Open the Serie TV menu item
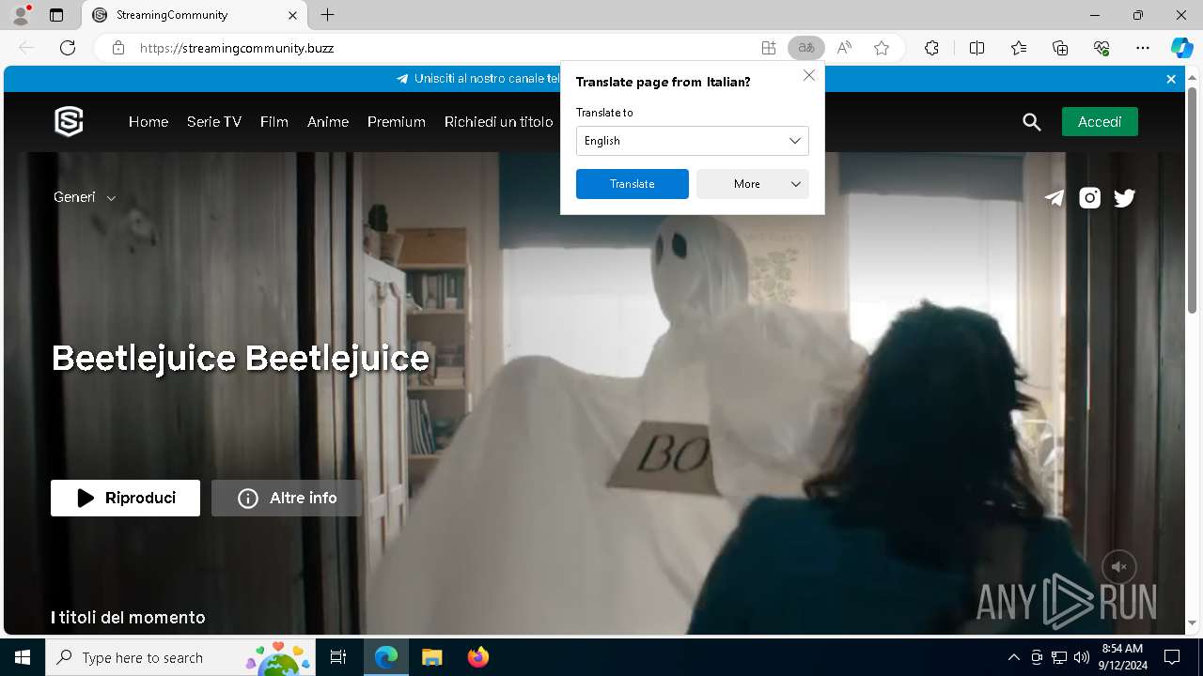 pyautogui.click(x=214, y=122)
